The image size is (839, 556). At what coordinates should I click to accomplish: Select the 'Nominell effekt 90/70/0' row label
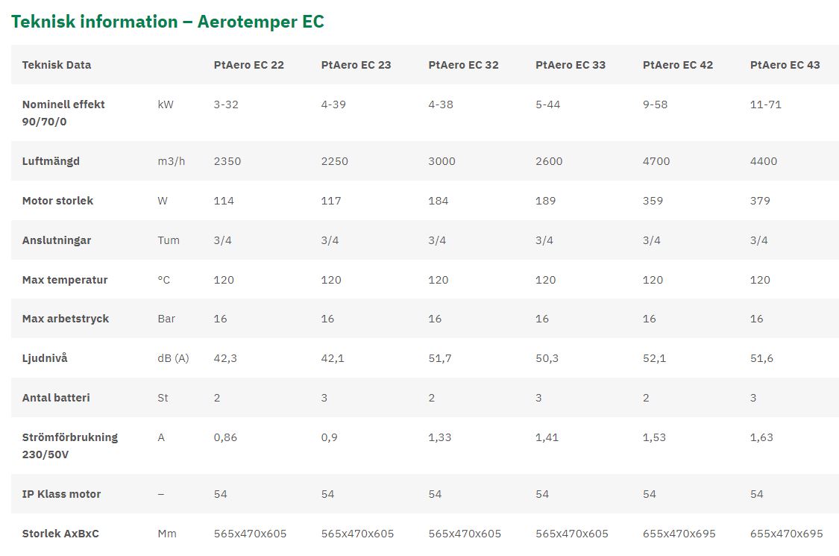click(x=63, y=113)
